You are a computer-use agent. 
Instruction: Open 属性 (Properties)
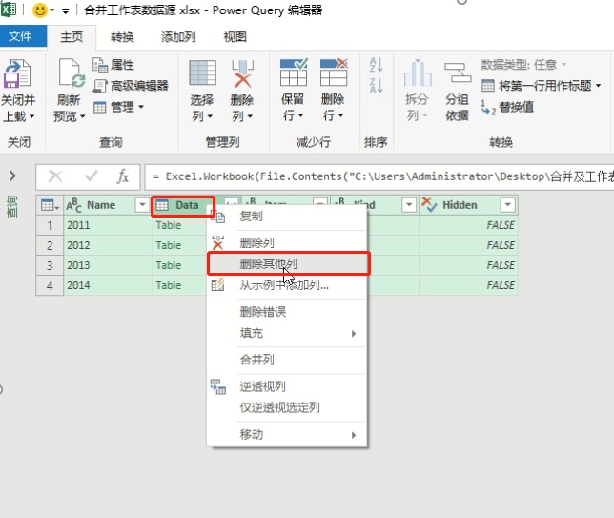(x=113, y=65)
